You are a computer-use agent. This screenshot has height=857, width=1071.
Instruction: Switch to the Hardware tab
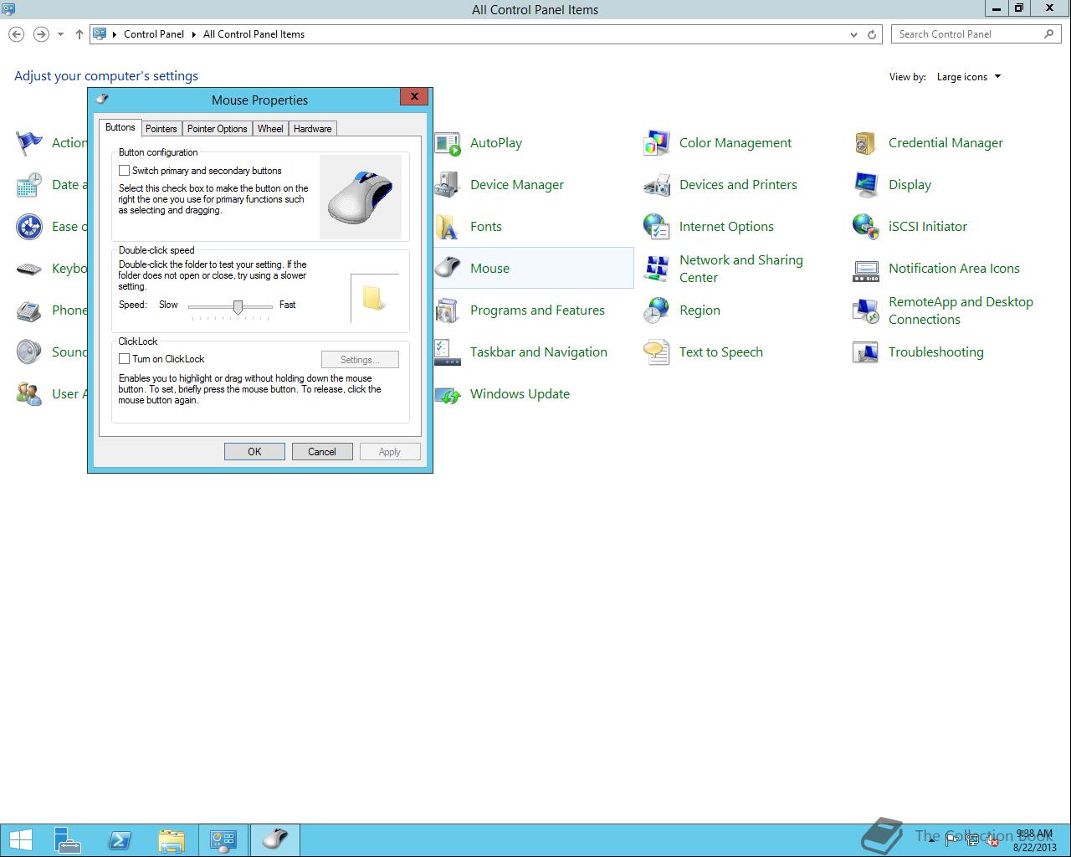pos(312,129)
